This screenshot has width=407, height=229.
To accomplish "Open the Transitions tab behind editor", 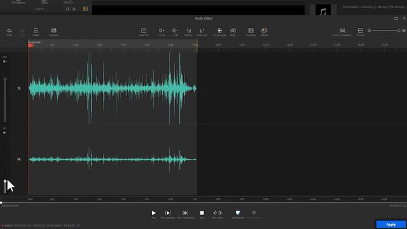I will [x=18, y=3].
